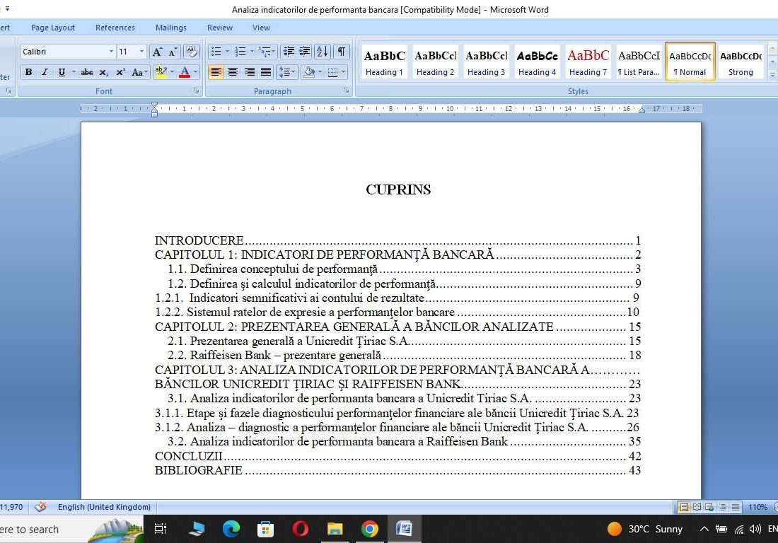Select the Strong style
778x543 pixels.
(741, 61)
